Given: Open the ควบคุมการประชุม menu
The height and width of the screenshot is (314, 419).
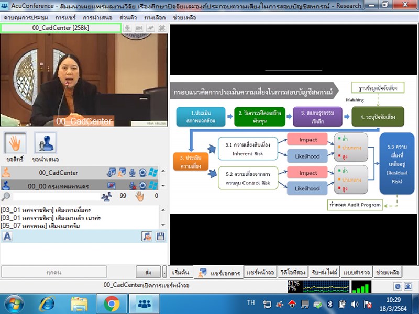Looking at the screenshot, I should (26, 18).
